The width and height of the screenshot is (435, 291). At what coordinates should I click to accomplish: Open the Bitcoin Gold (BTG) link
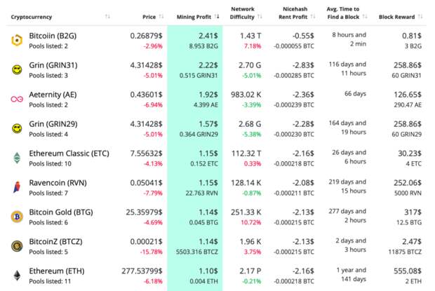coord(61,212)
